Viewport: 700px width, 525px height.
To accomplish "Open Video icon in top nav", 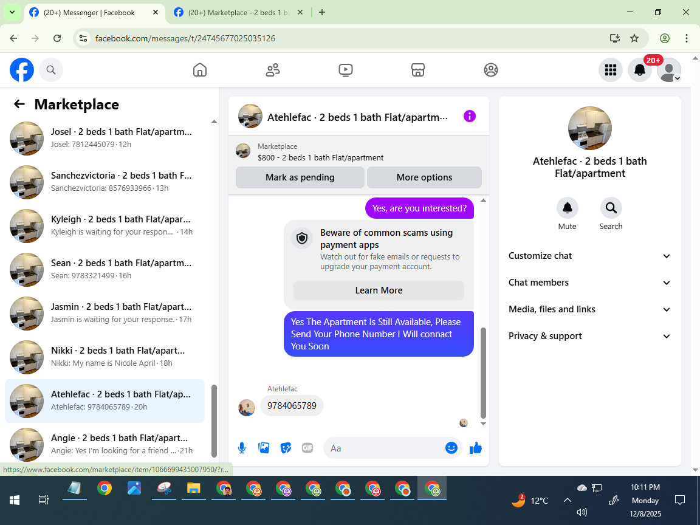I will coord(346,70).
